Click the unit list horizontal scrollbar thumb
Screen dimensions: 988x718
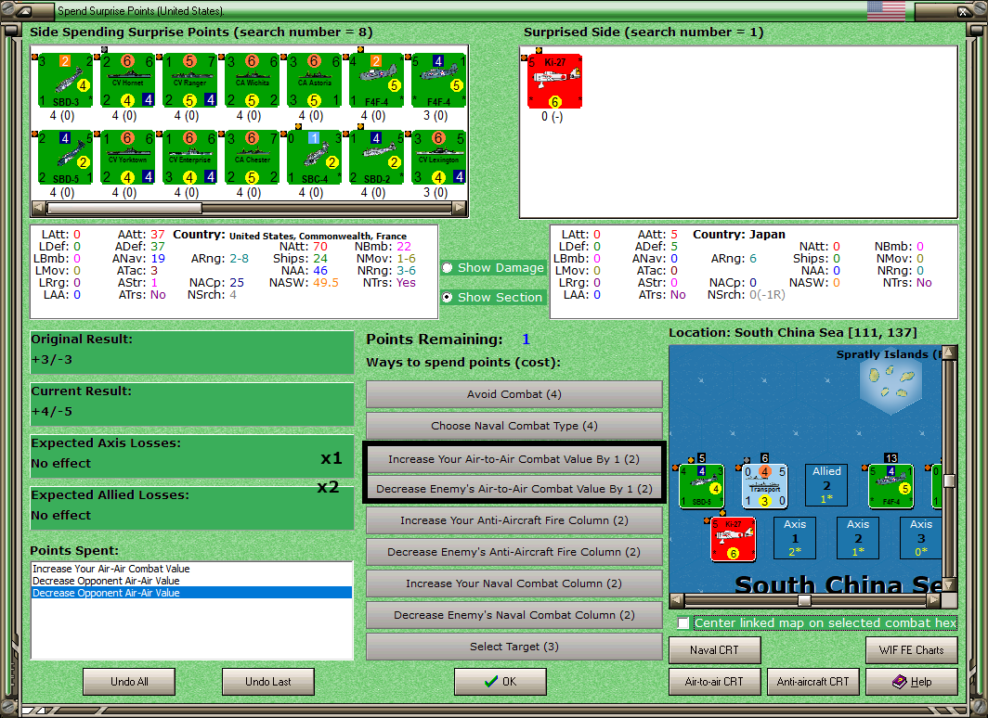coord(124,208)
